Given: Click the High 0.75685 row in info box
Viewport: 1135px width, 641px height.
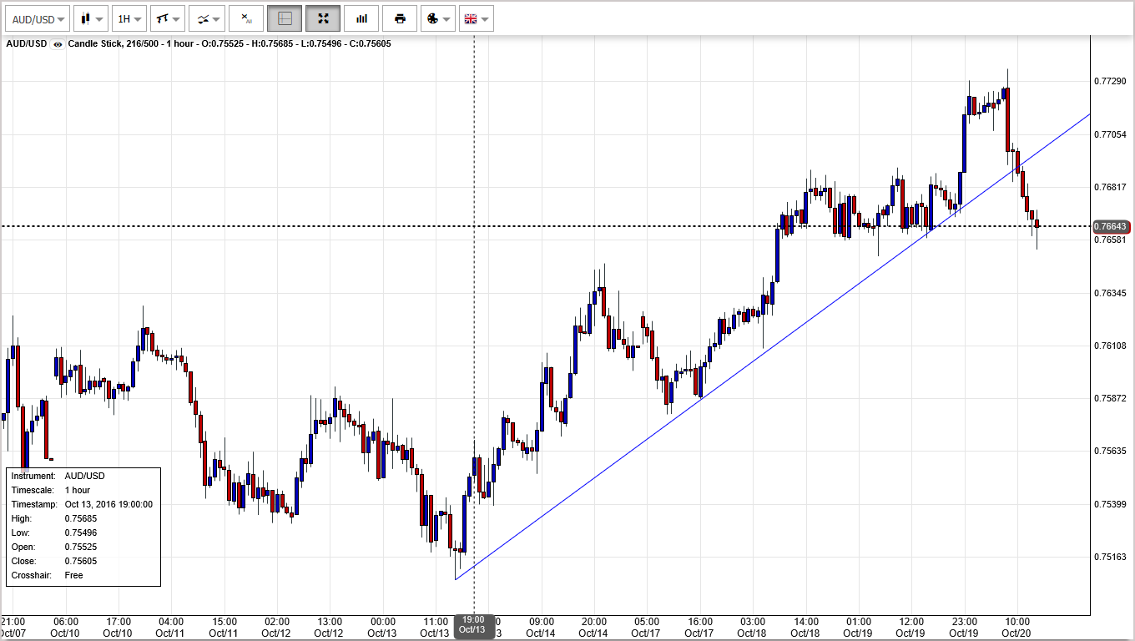Looking at the screenshot, I should coord(54,518).
